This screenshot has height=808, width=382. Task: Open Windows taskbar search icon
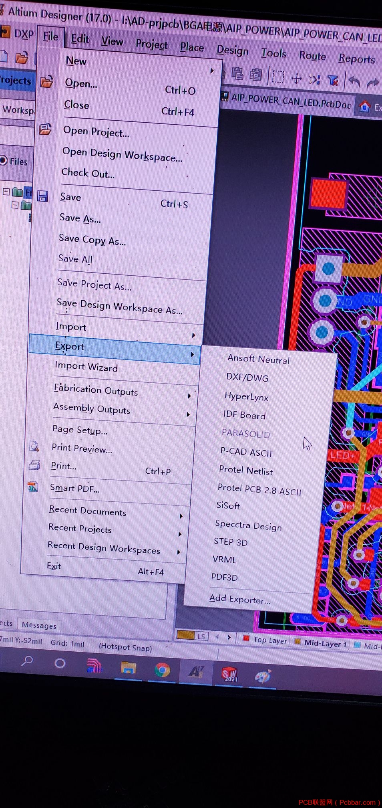click(27, 661)
